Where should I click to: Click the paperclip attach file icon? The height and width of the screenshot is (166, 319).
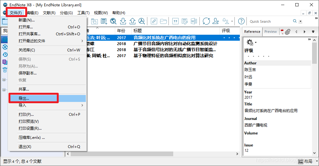[287, 32]
